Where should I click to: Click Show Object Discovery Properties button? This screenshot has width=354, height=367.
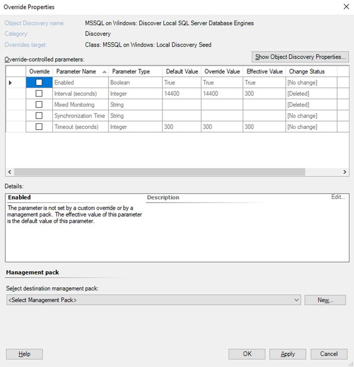click(x=300, y=57)
